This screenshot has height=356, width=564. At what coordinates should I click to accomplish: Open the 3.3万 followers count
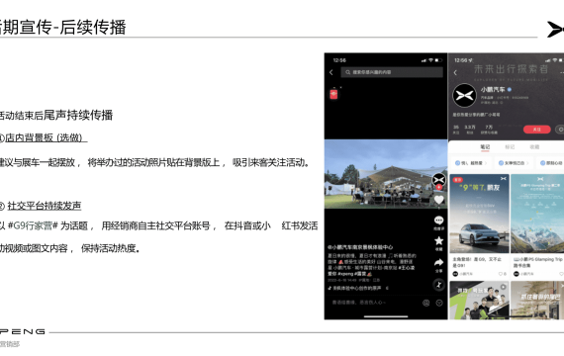(x=470, y=130)
